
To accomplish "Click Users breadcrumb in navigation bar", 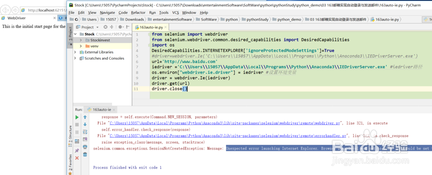I will (x=92, y=19).
